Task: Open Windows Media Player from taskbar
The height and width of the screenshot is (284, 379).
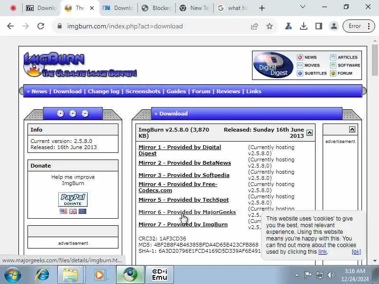Action: (99, 275)
